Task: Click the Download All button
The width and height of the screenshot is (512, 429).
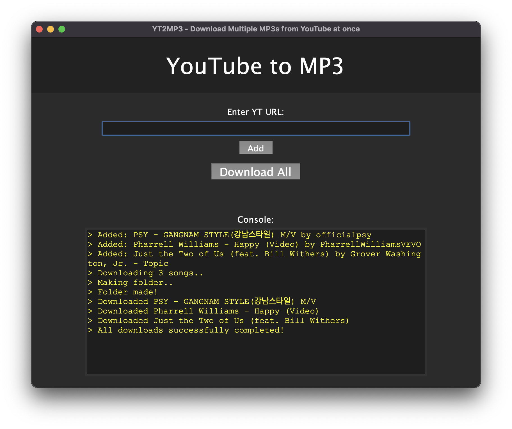Action: (256, 172)
